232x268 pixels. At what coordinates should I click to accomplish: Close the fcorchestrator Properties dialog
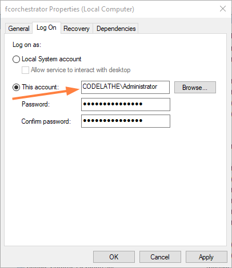pyautogui.click(x=223, y=9)
